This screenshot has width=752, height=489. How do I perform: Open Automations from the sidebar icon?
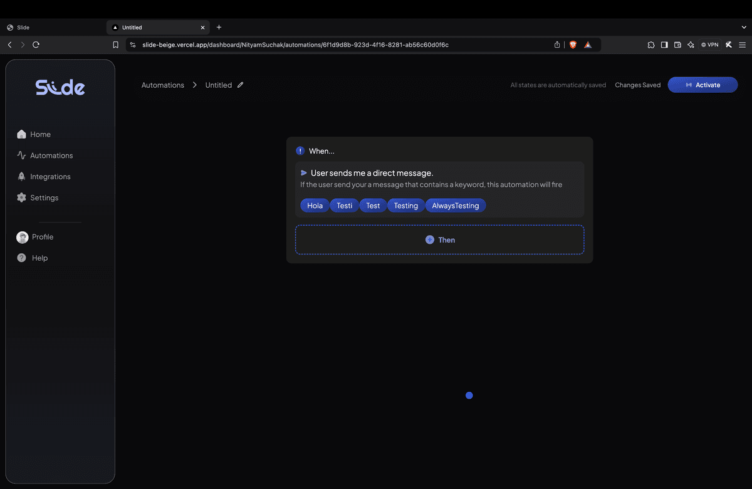(21, 155)
